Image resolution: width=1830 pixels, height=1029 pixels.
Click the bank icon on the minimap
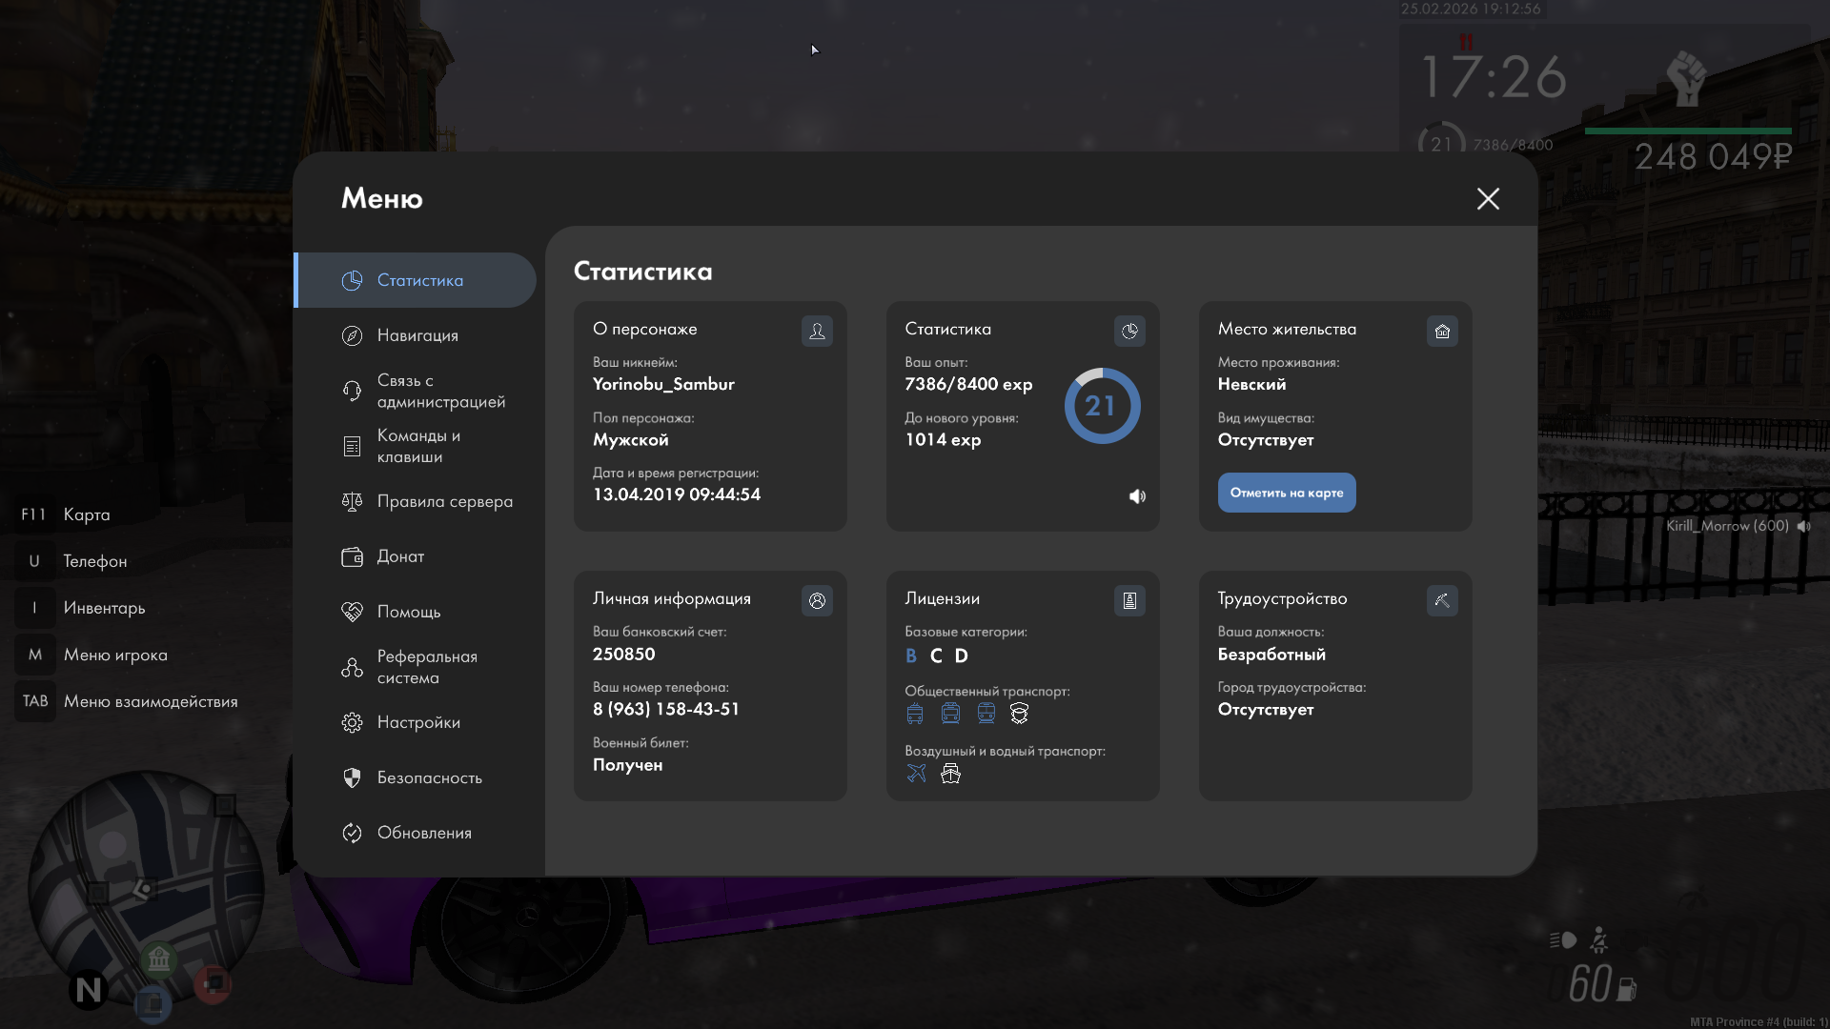[159, 958]
